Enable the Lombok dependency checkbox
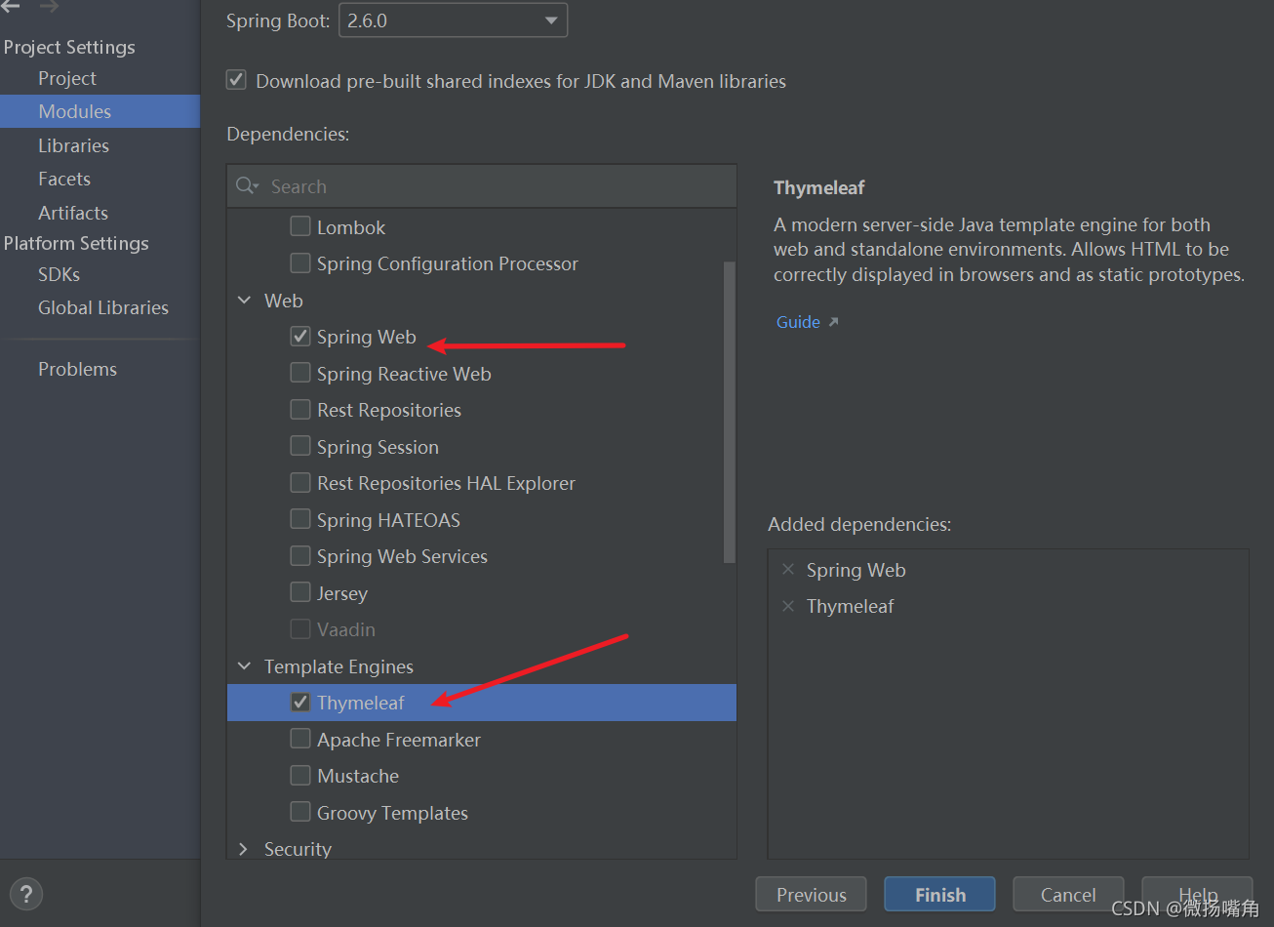 [x=300, y=226]
